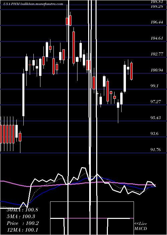Click the 104.61 price axis label

coord(157,38)
